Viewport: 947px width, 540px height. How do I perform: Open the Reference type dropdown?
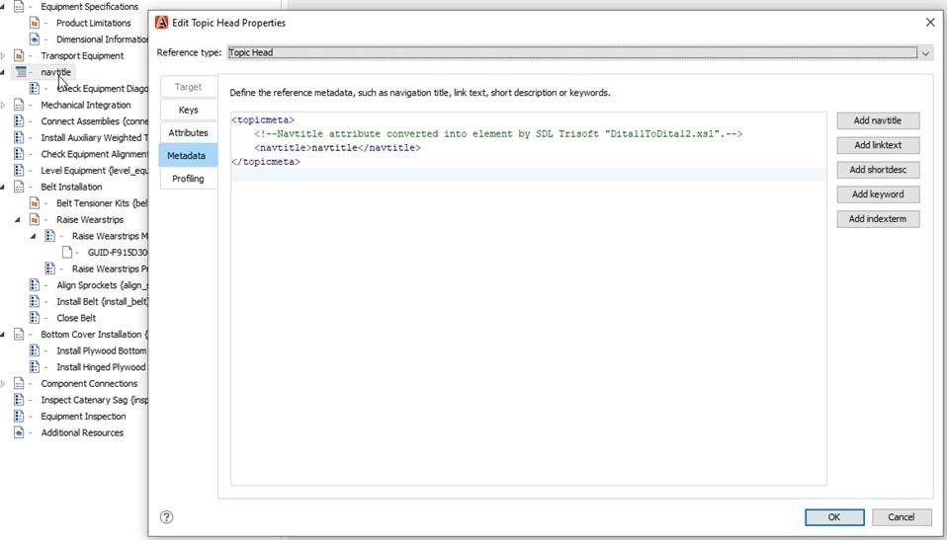925,53
